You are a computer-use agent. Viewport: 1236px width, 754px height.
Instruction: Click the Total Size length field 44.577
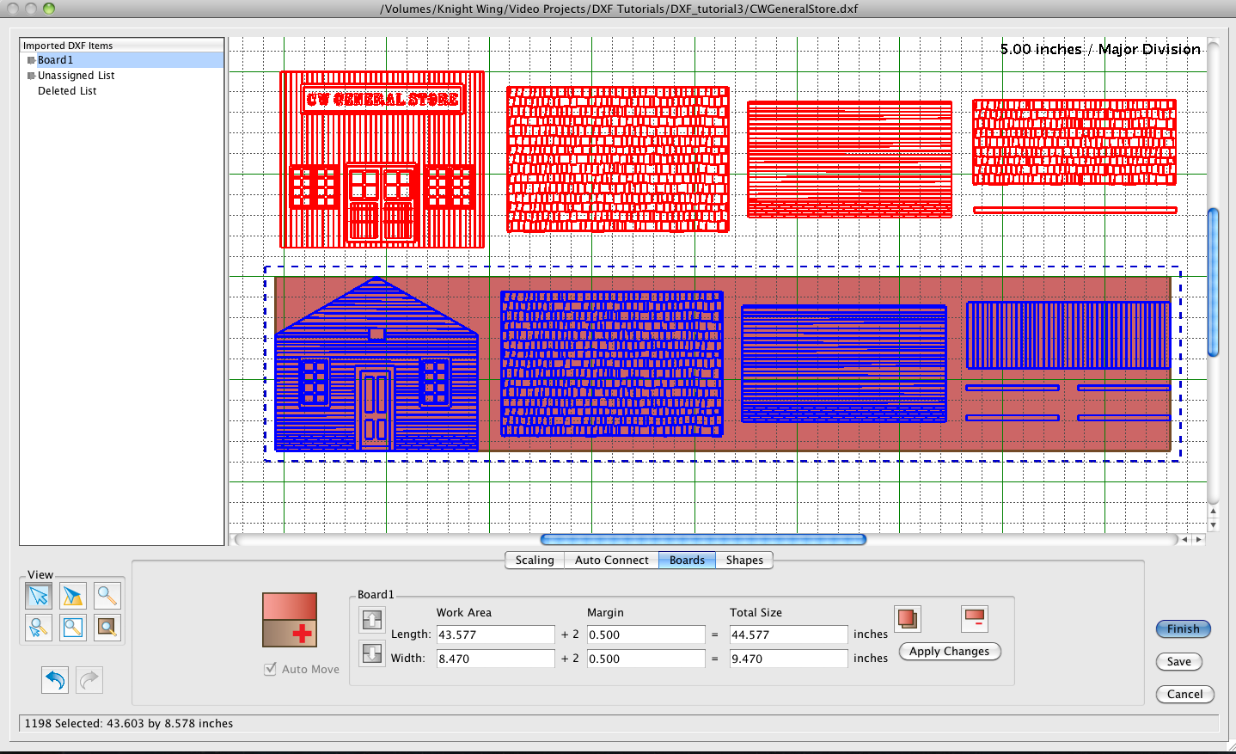point(789,634)
